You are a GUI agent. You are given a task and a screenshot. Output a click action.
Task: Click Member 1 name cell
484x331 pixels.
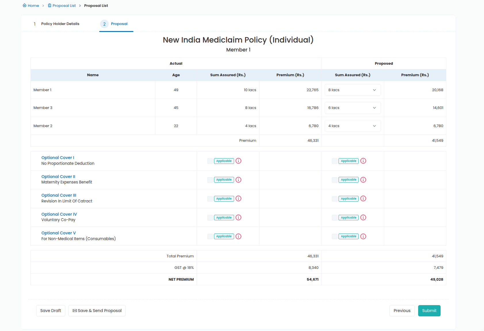pos(93,90)
